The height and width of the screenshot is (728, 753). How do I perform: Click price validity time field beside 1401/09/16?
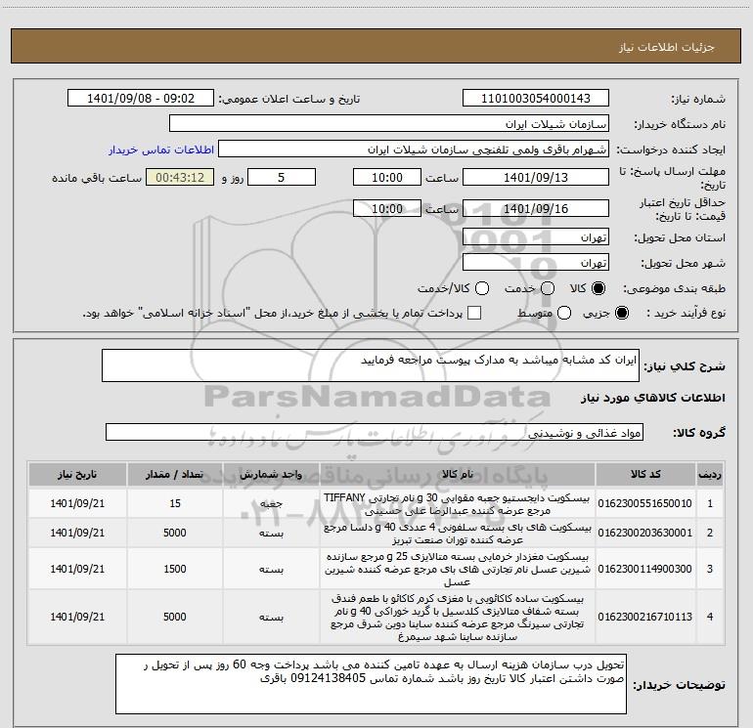point(387,208)
